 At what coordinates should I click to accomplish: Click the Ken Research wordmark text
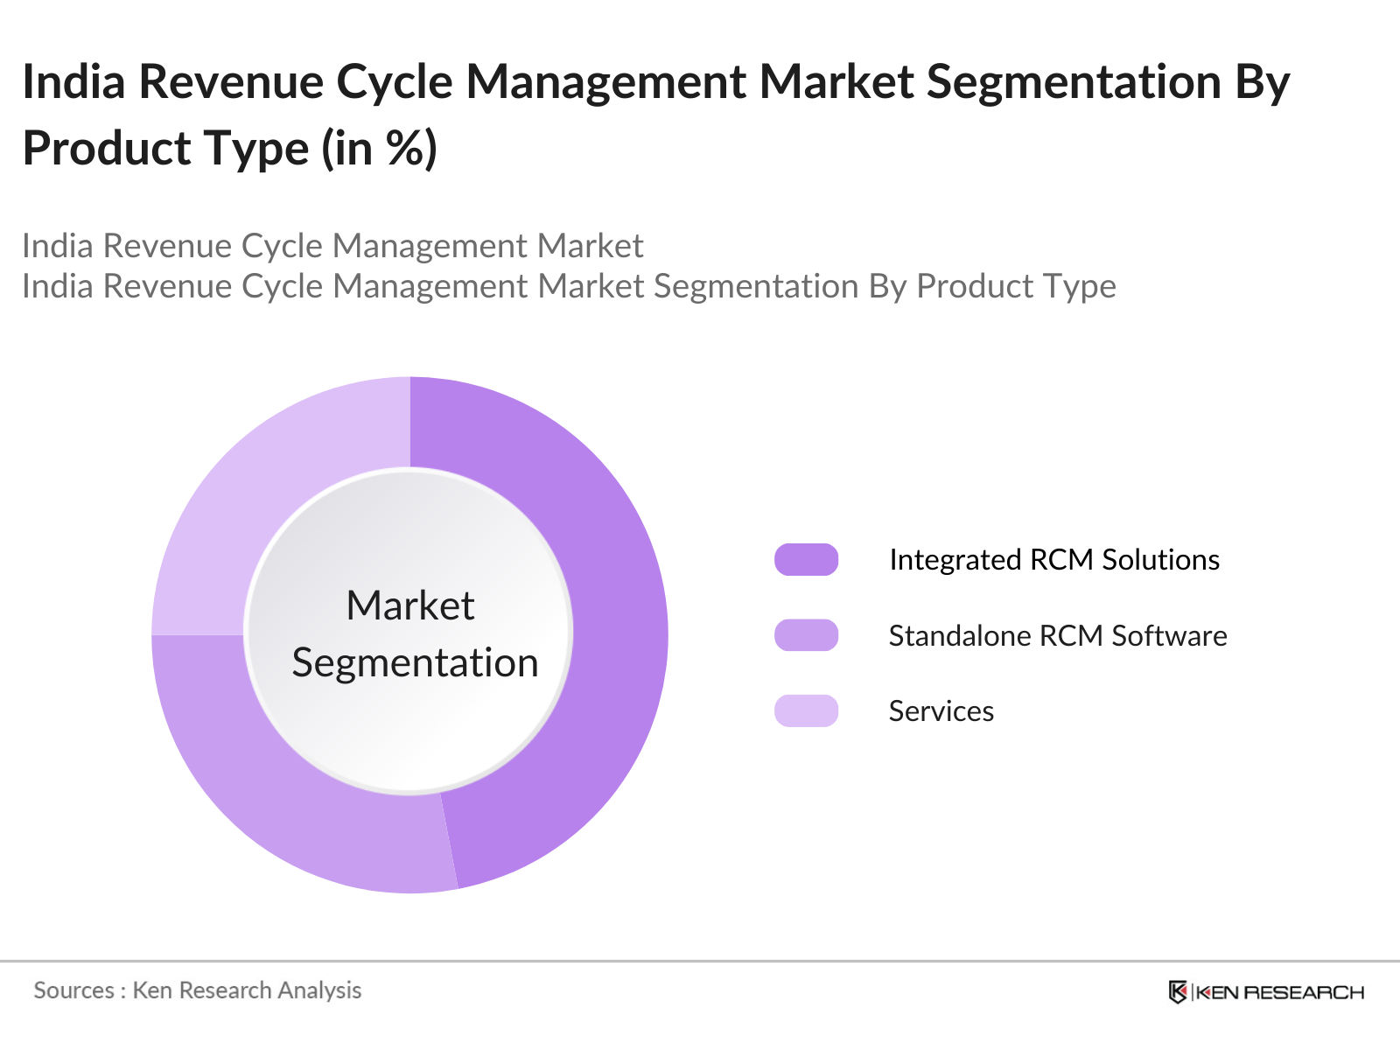1279,992
